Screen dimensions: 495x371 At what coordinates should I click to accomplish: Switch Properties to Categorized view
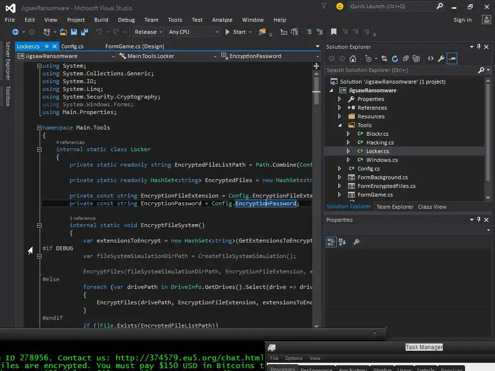pos(331,242)
